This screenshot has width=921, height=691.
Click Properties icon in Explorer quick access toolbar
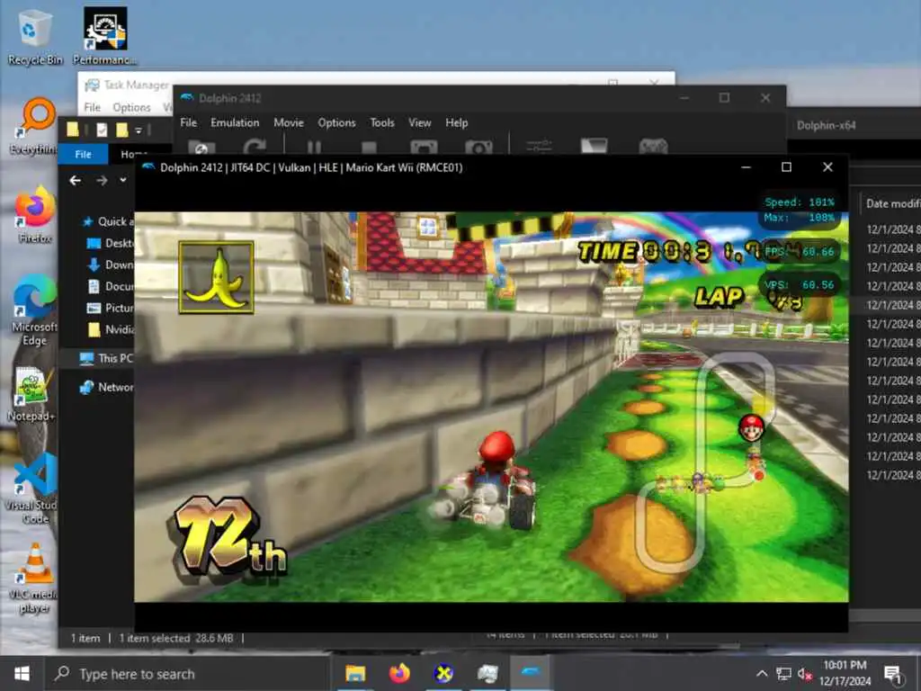(102, 130)
